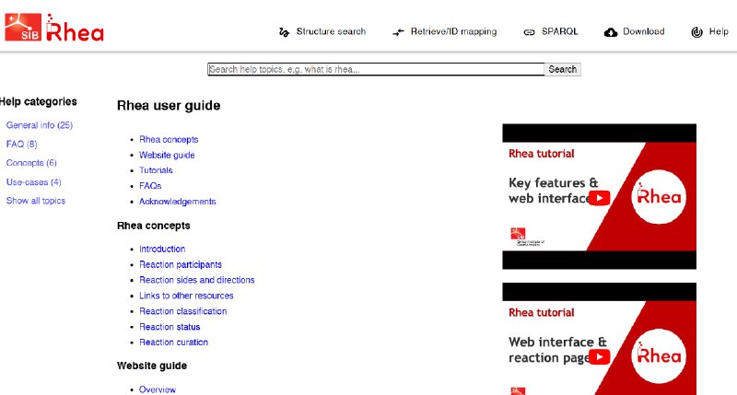
Task: Click the Retrieve/ID mapping arrows icon
Action: coord(398,32)
